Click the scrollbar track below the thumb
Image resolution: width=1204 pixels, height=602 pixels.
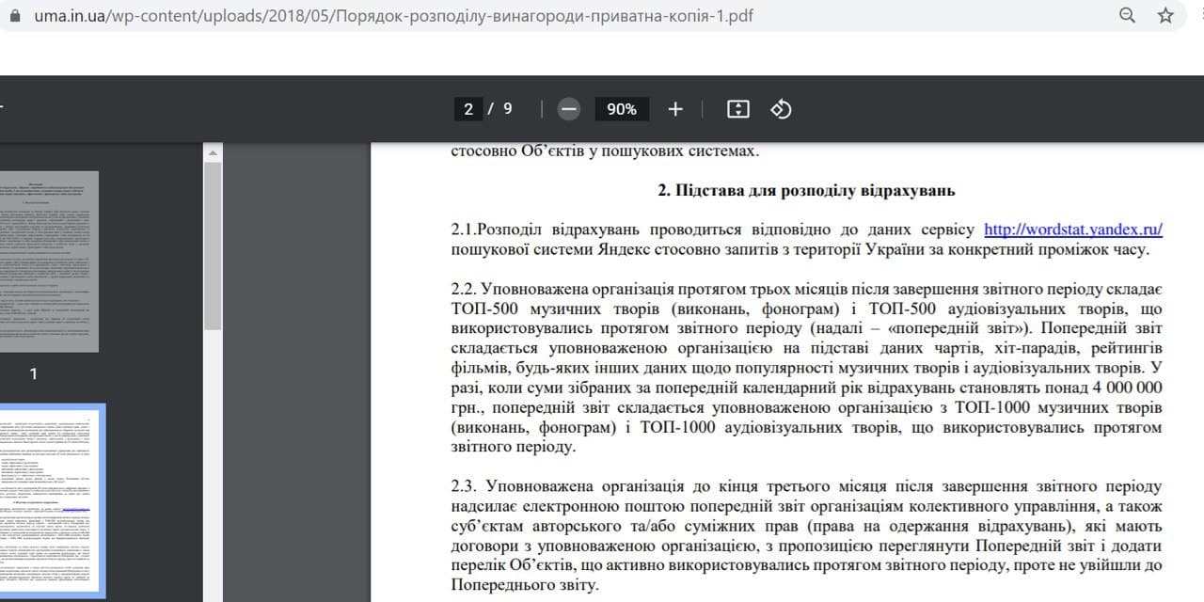tap(213, 470)
